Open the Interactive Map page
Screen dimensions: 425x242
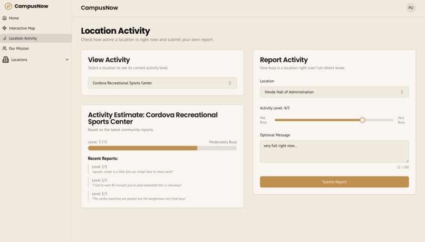point(36,28)
